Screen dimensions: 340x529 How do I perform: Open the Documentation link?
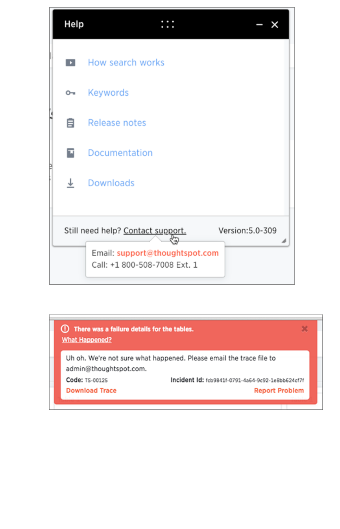pyautogui.click(x=120, y=153)
